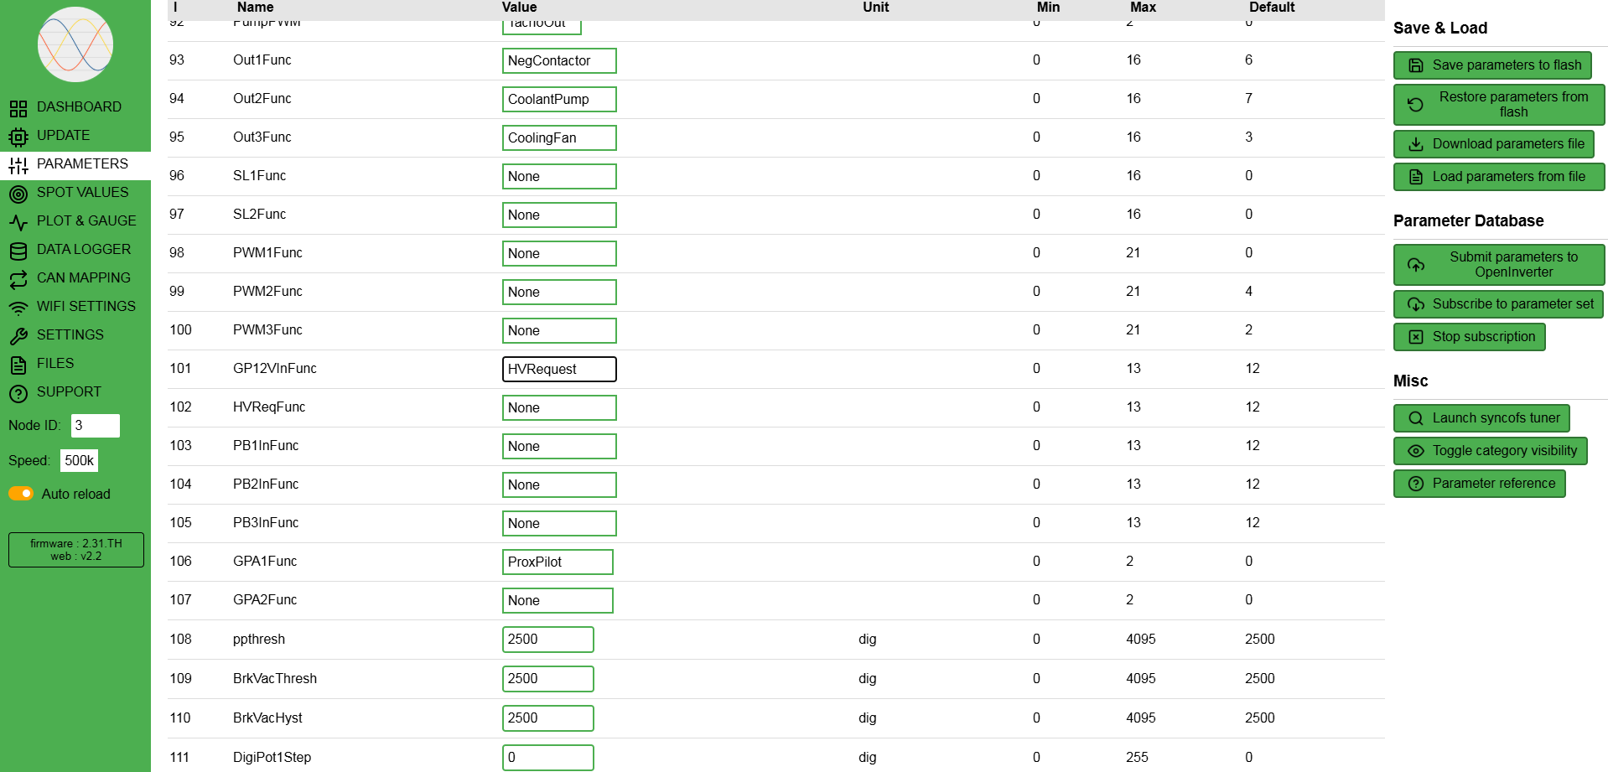Click the Data Logger database icon
Viewport: 1608px width, 772px height.
coord(18,251)
